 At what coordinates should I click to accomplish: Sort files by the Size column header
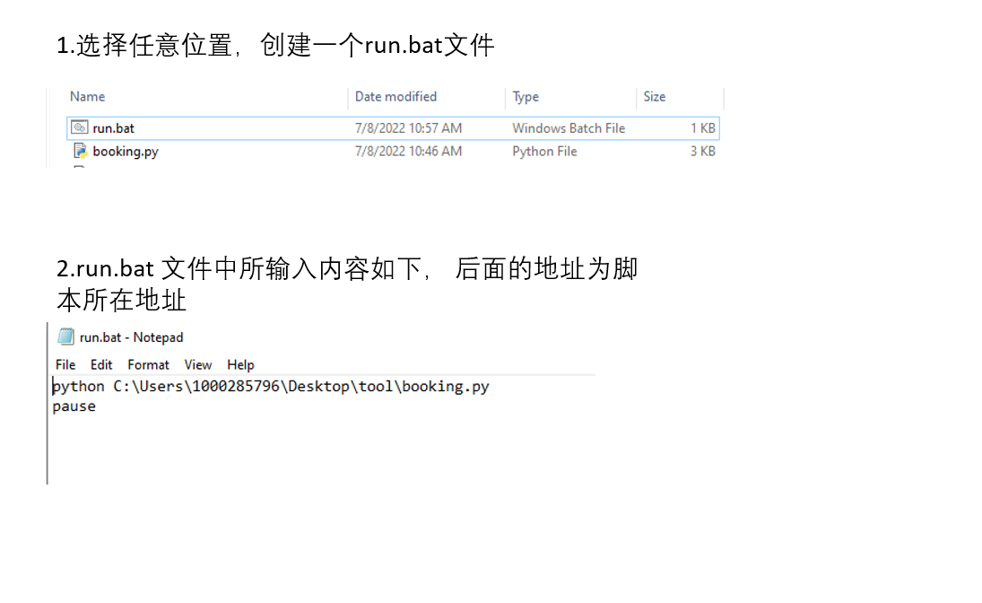click(654, 96)
